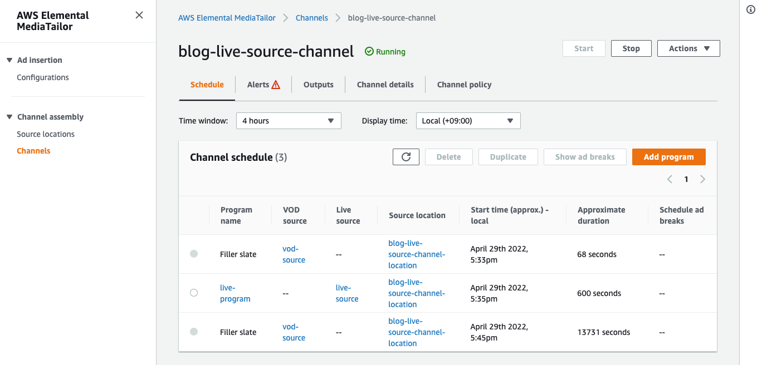Click the 13731 seconds duration cell

(604, 332)
